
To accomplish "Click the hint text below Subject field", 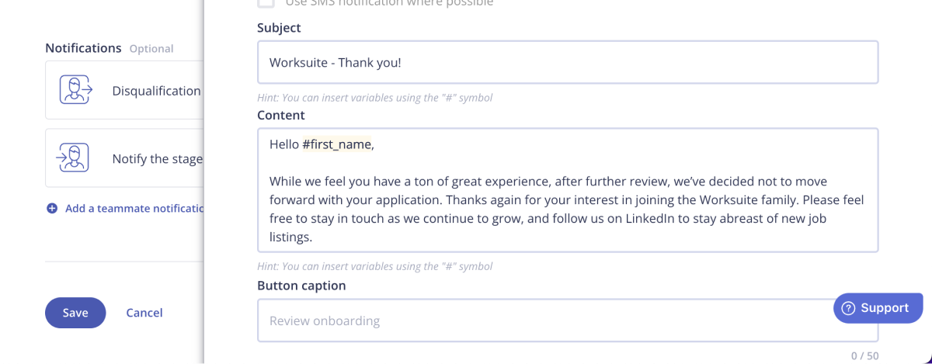I will (x=374, y=98).
